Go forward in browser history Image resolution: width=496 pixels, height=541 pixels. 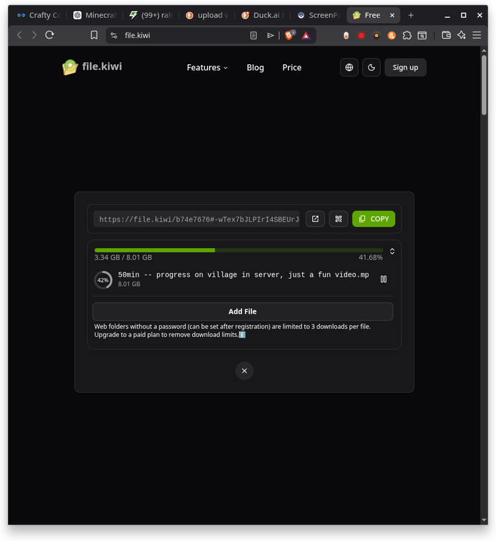point(34,35)
